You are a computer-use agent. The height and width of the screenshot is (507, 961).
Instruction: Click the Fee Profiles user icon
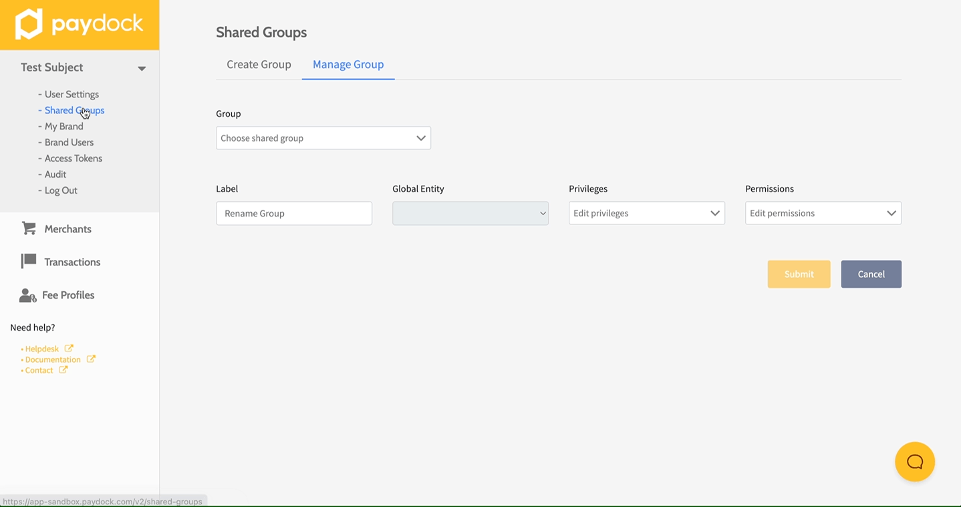click(27, 295)
